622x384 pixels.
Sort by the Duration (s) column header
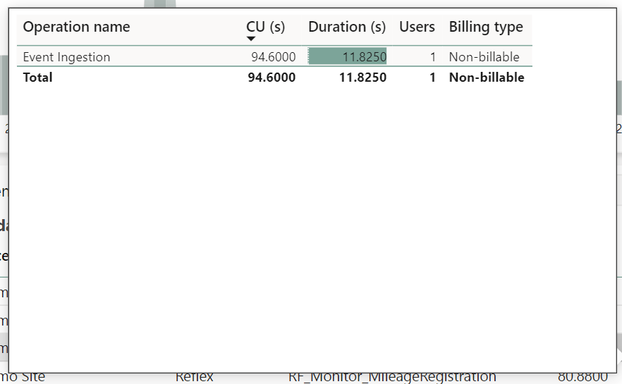[347, 27]
